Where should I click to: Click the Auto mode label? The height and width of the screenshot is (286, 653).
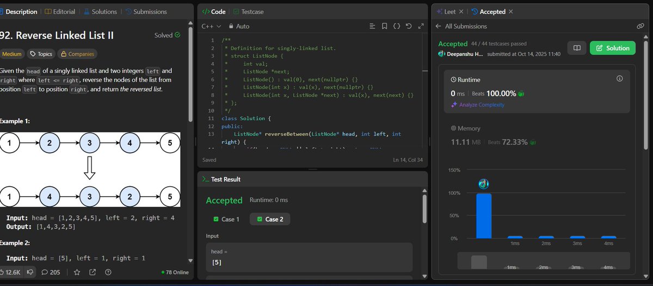click(x=243, y=26)
